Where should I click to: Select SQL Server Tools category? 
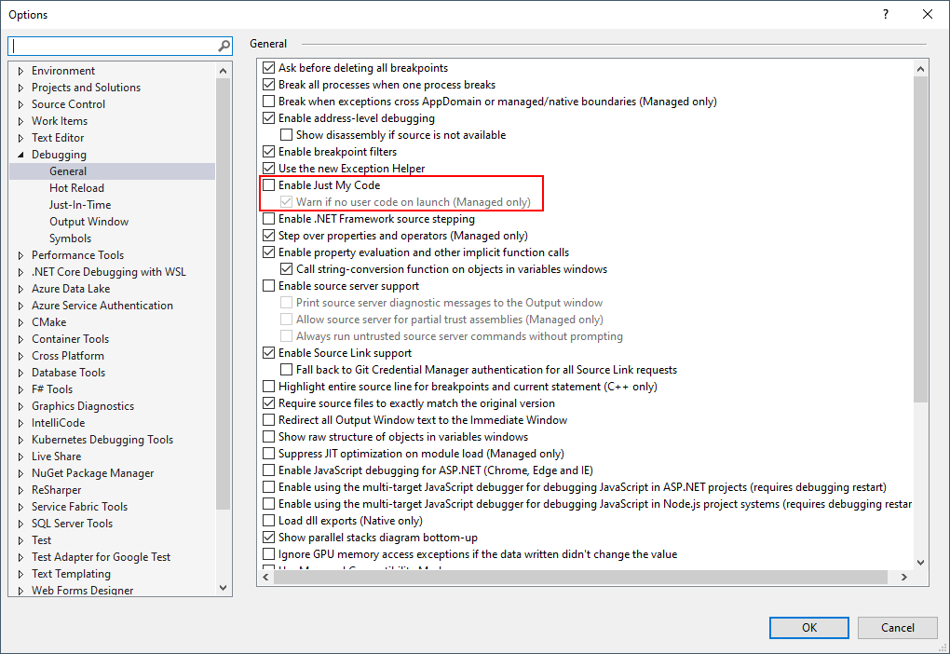pos(72,524)
